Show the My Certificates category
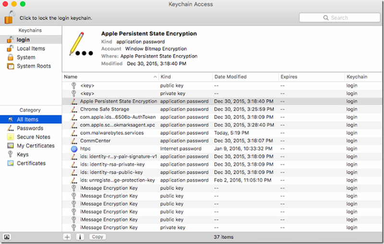Screen dimensions: 384x244 pyautogui.click(x=31, y=146)
